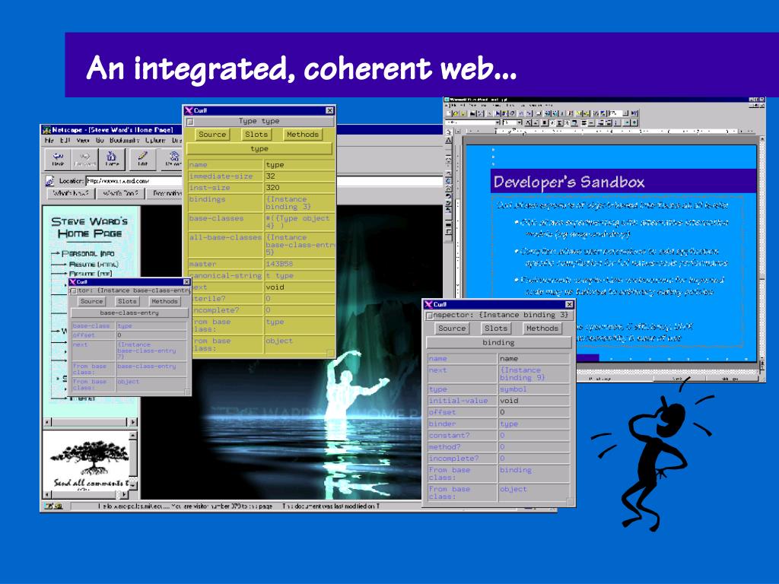Open the Go menu in Netscape
779x584 pixels.
pyautogui.click(x=100, y=141)
